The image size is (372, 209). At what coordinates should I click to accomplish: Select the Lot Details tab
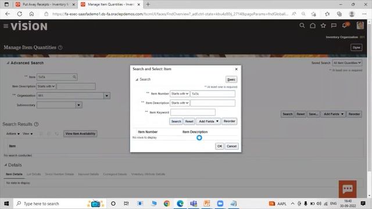(x=34, y=174)
